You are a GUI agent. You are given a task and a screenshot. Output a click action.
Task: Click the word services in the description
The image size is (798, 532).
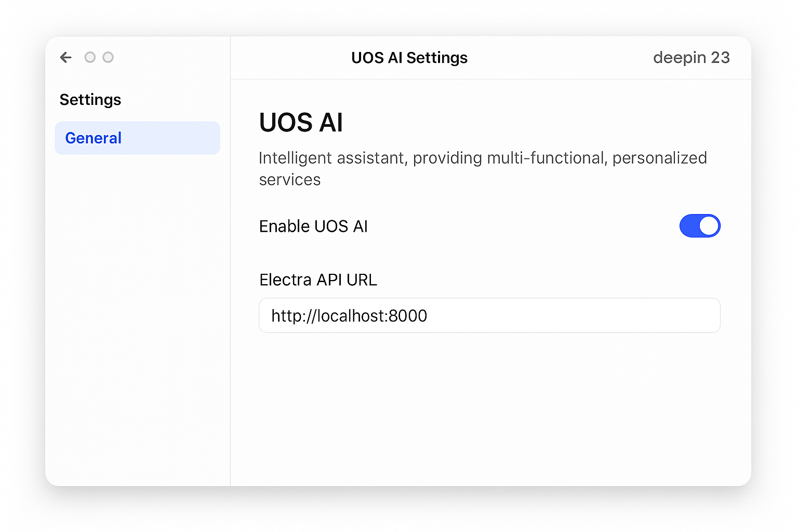pos(290,180)
